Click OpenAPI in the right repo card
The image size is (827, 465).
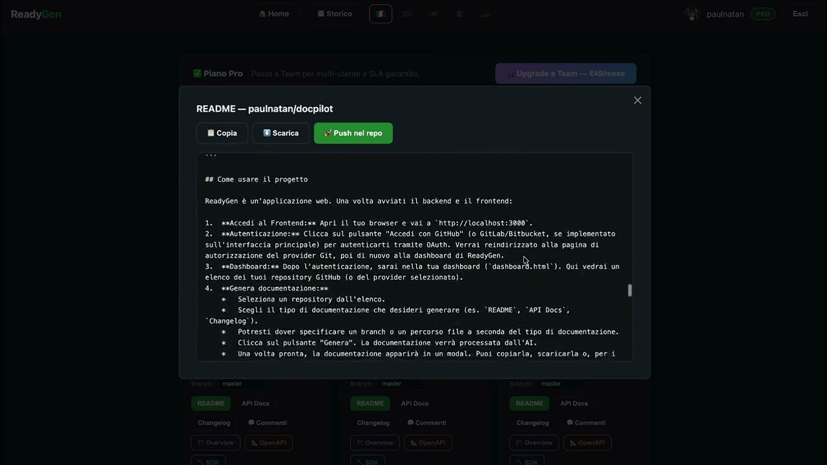point(588,442)
